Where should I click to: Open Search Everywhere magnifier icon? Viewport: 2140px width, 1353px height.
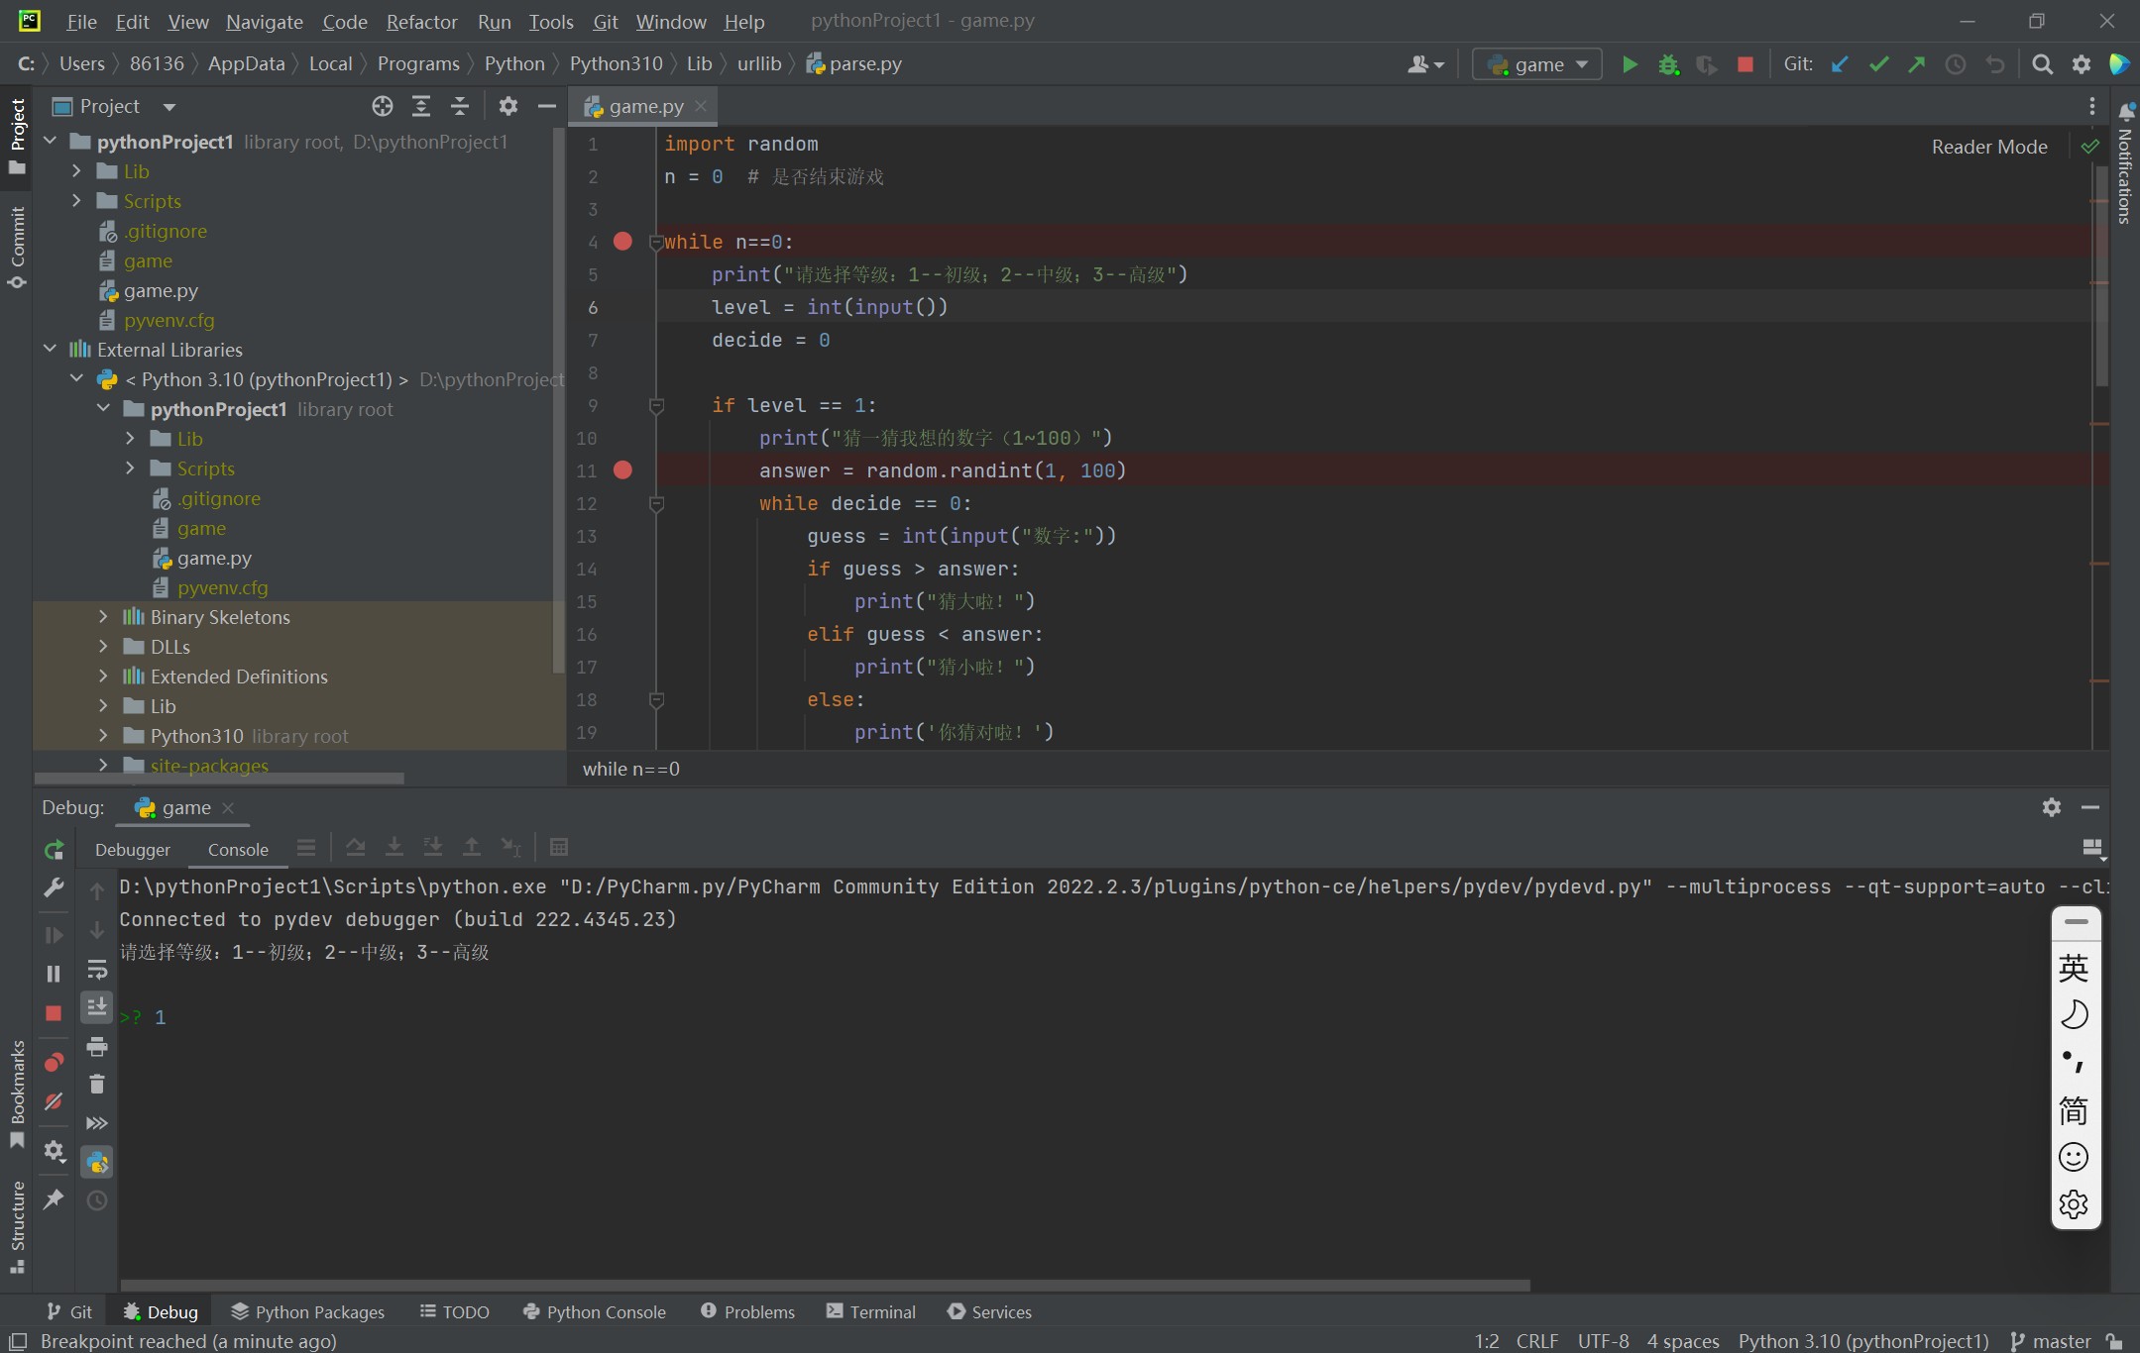coord(2042,64)
